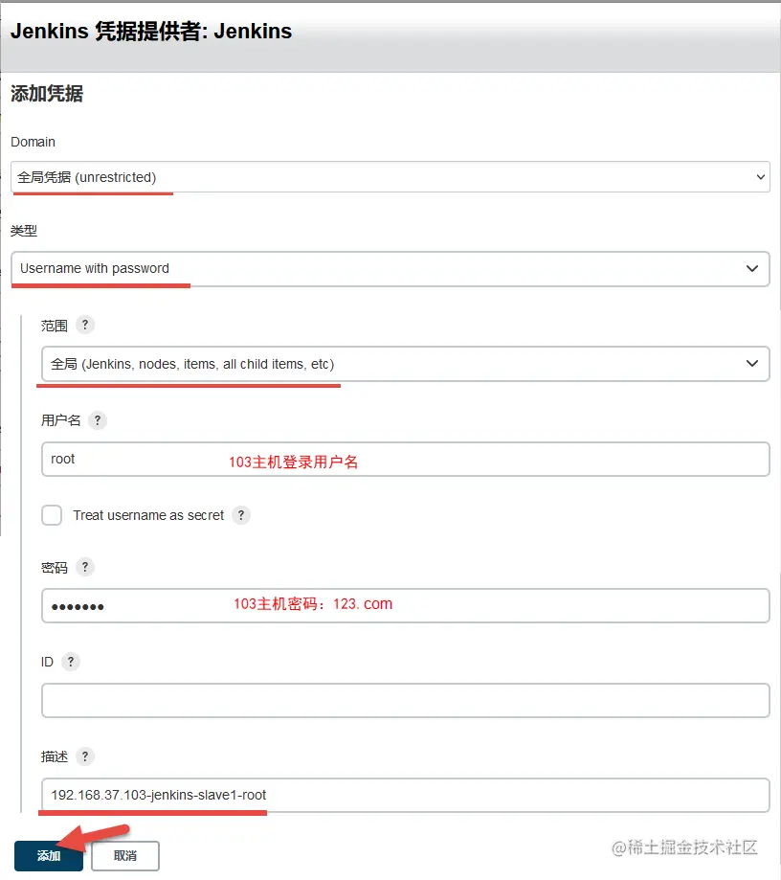The width and height of the screenshot is (781, 880).
Task: Open help for the 用户名 username field
Action: point(98,420)
